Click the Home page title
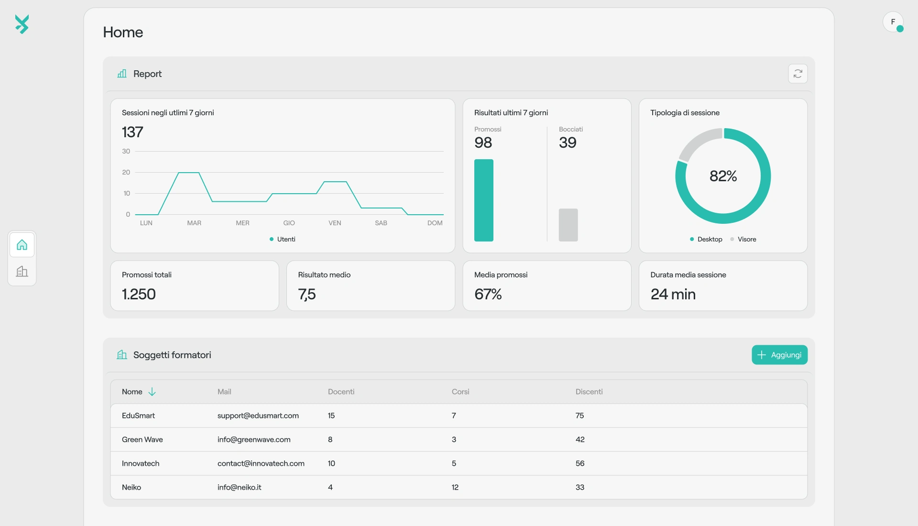The width and height of the screenshot is (918, 526). click(x=123, y=32)
